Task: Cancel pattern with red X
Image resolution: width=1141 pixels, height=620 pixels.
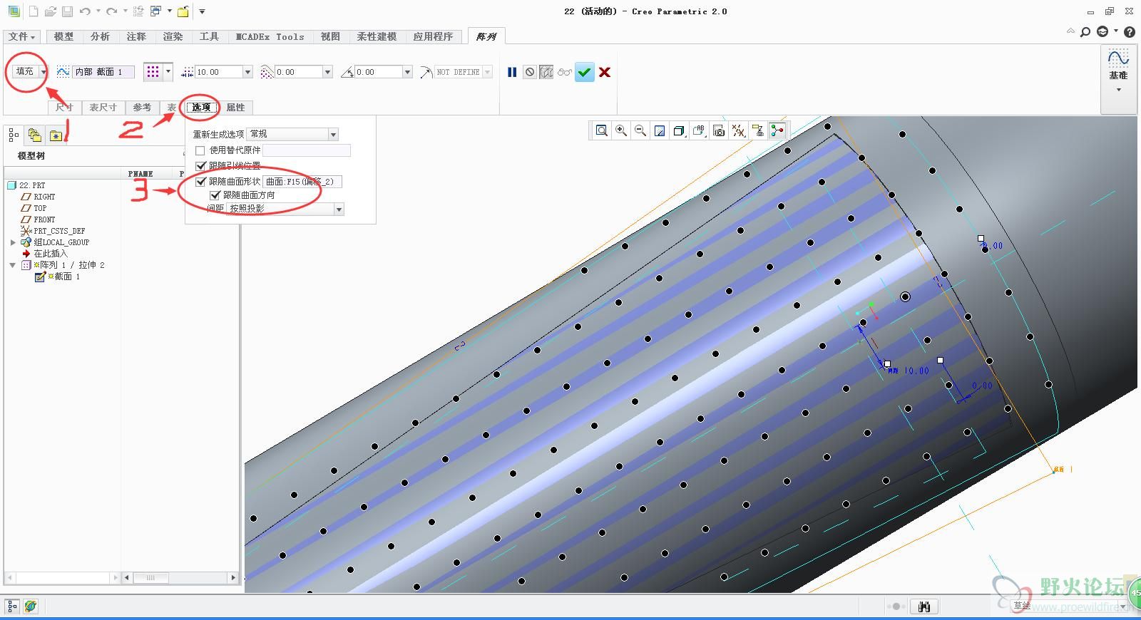Action: pyautogui.click(x=605, y=72)
